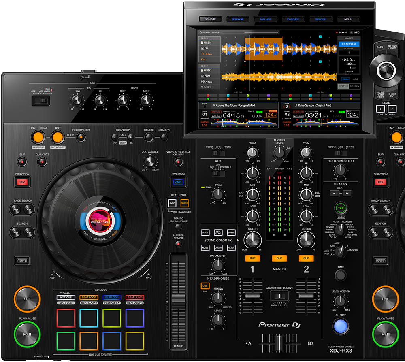Switch to the BROWSE tab
The width and height of the screenshot is (405, 362).
coord(238,19)
